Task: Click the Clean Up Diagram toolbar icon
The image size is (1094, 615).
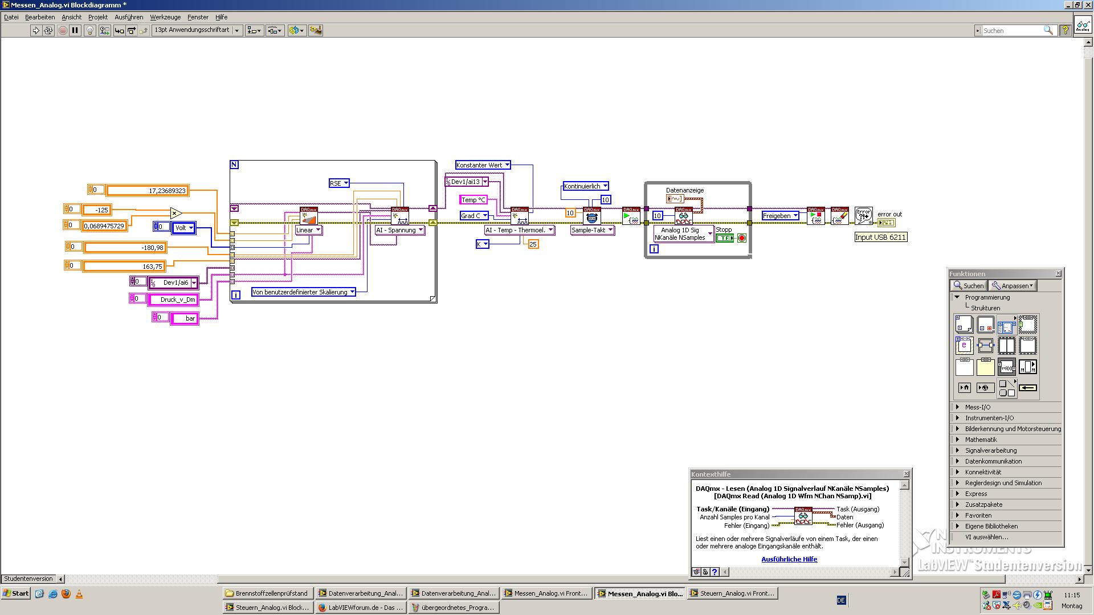Action: [x=315, y=31]
